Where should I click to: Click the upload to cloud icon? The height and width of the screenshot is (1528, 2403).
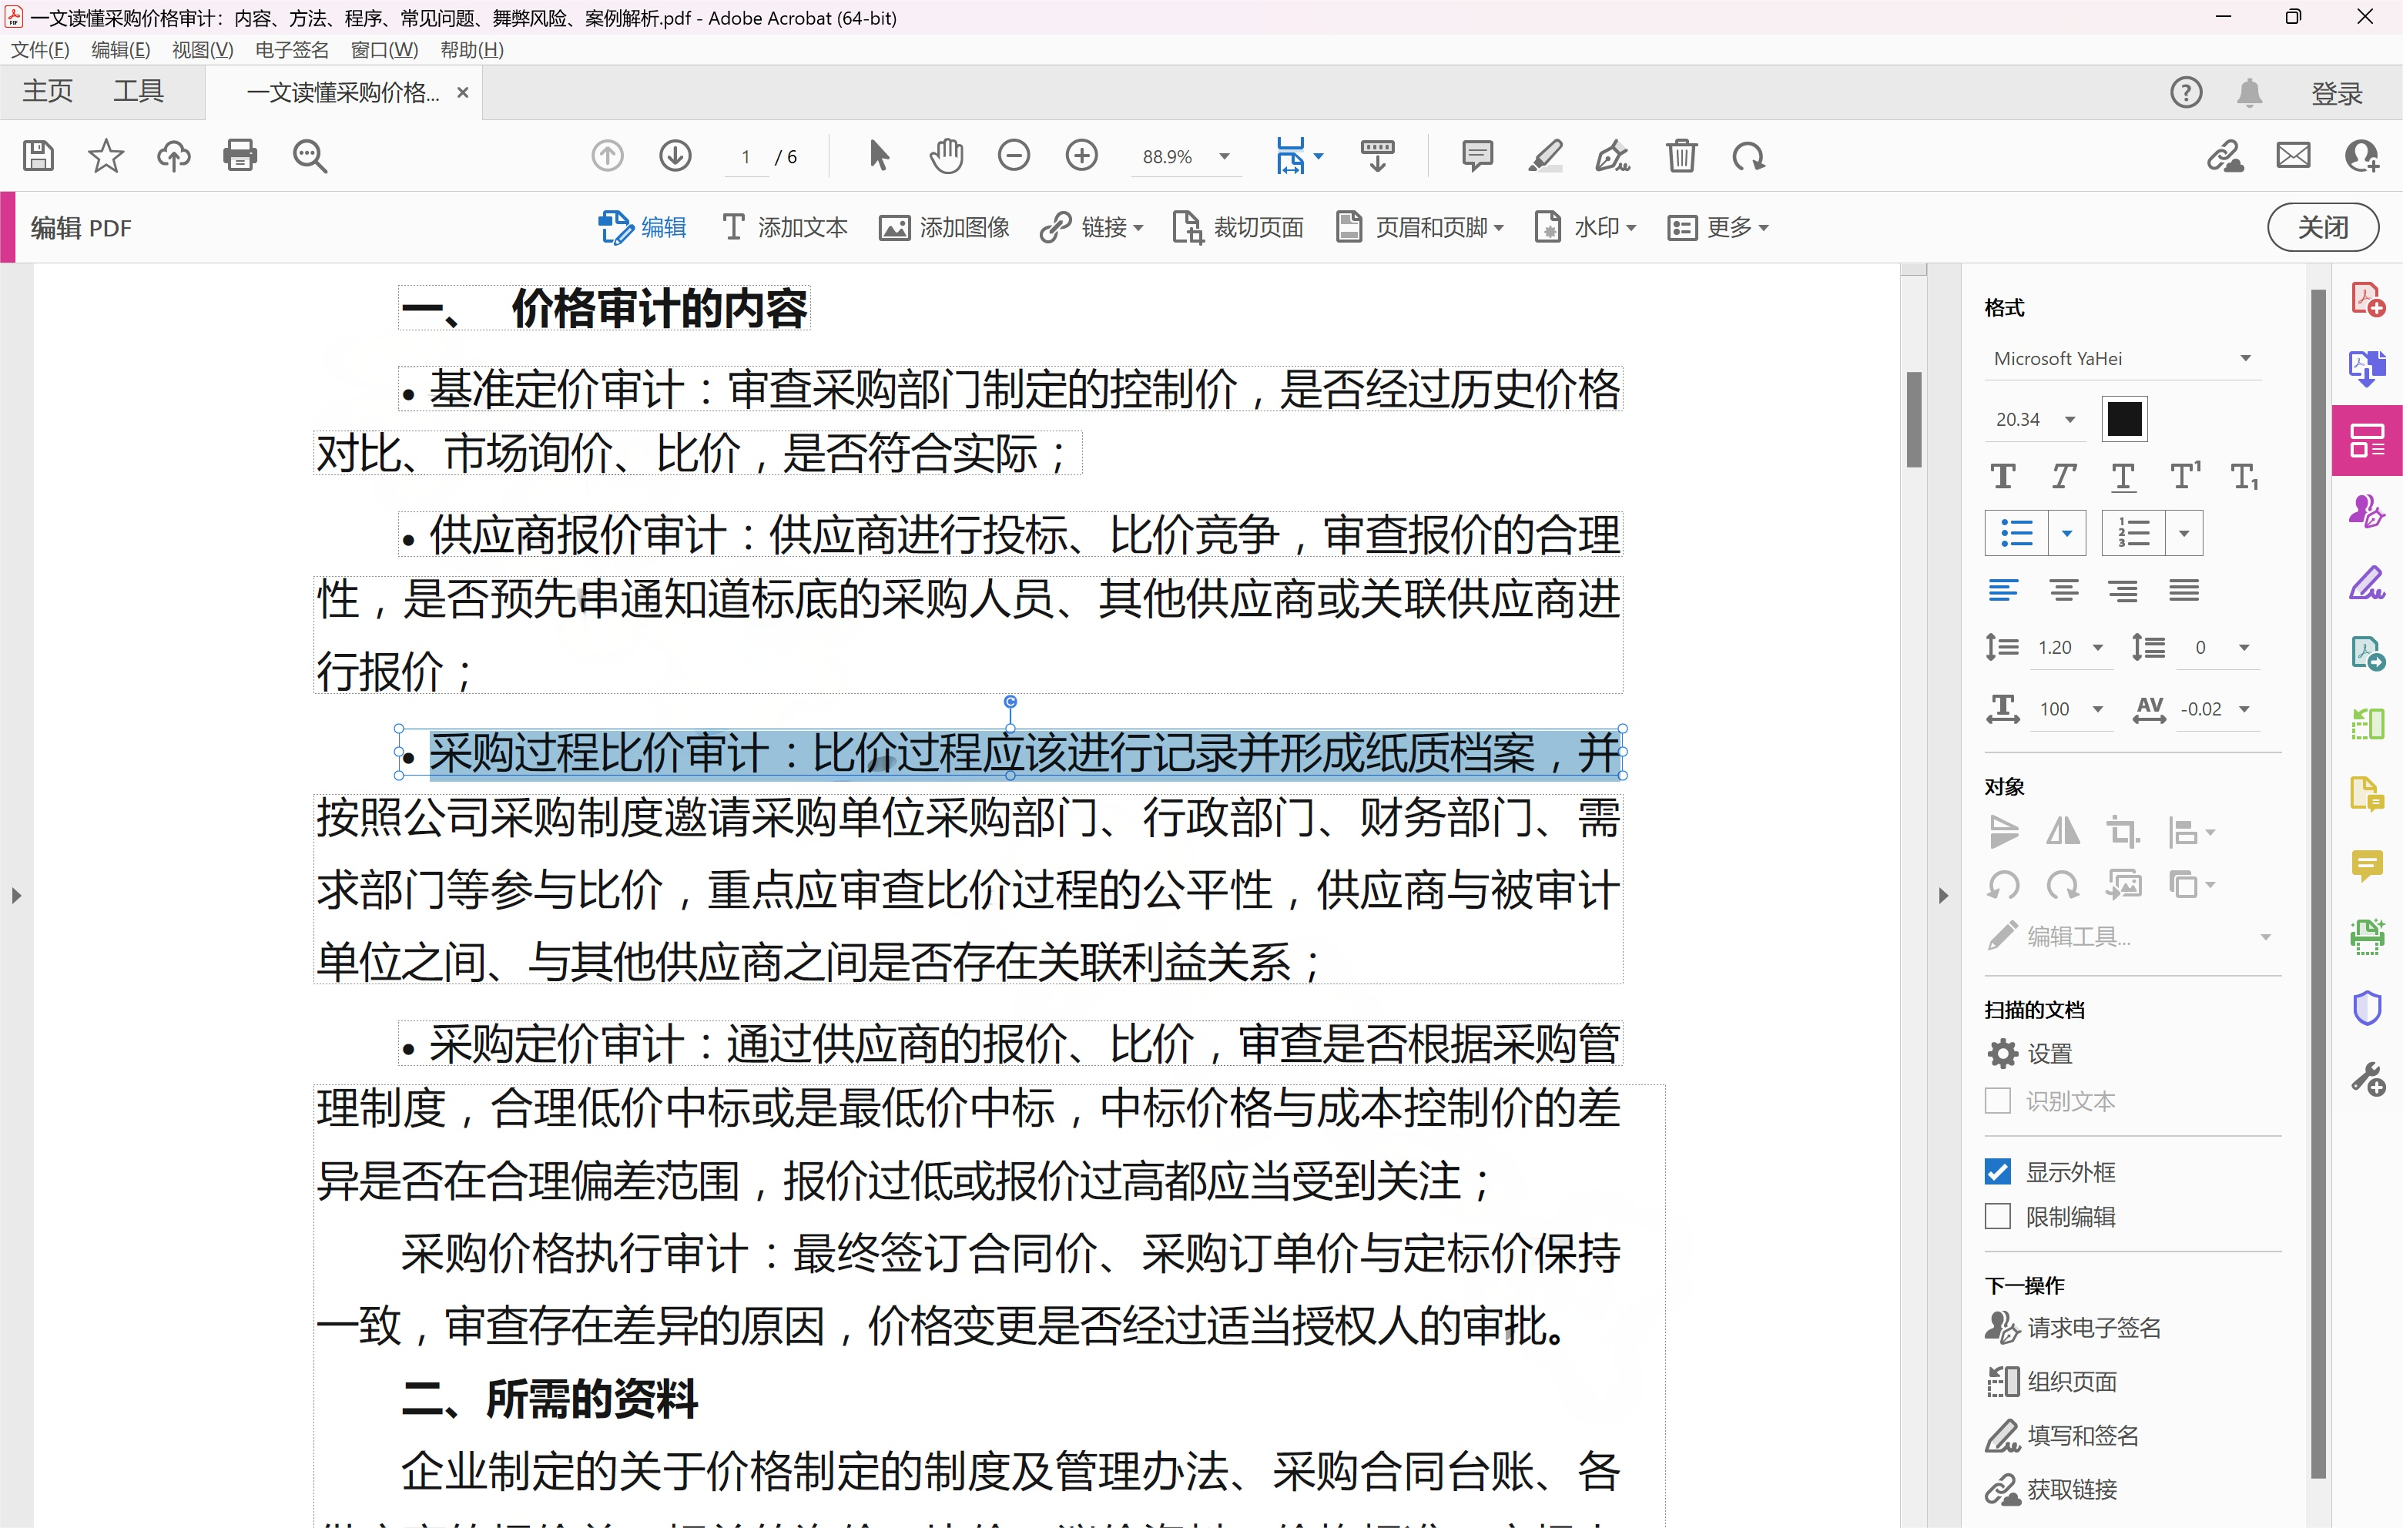pos(173,156)
